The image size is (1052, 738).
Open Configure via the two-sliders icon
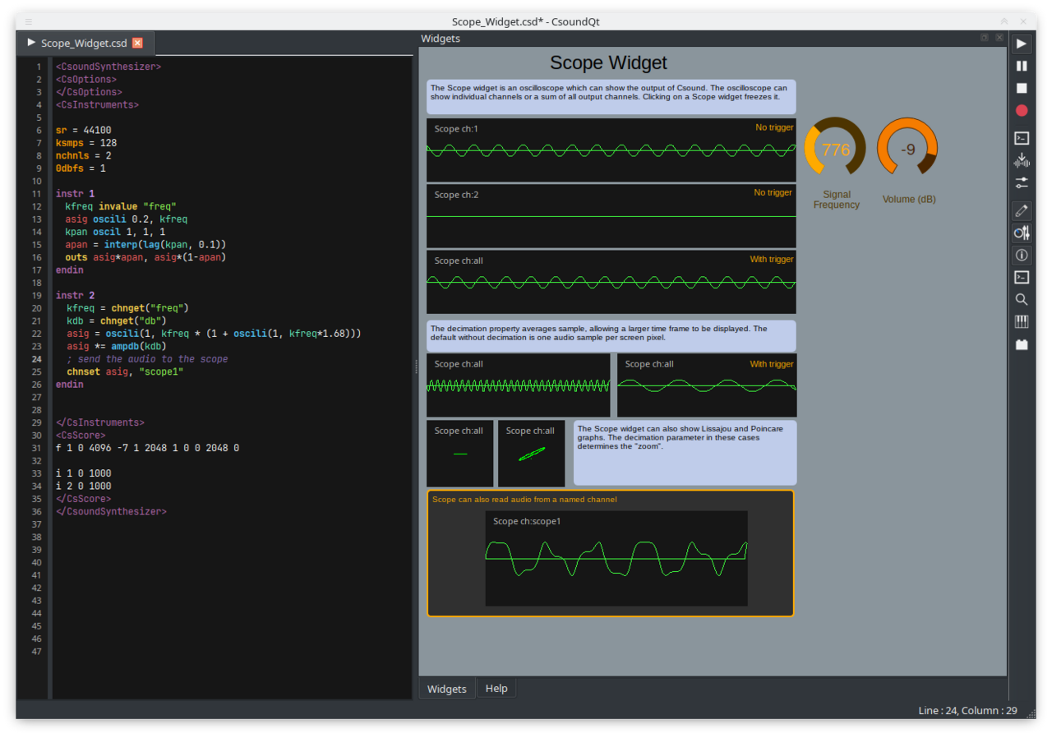[1022, 182]
